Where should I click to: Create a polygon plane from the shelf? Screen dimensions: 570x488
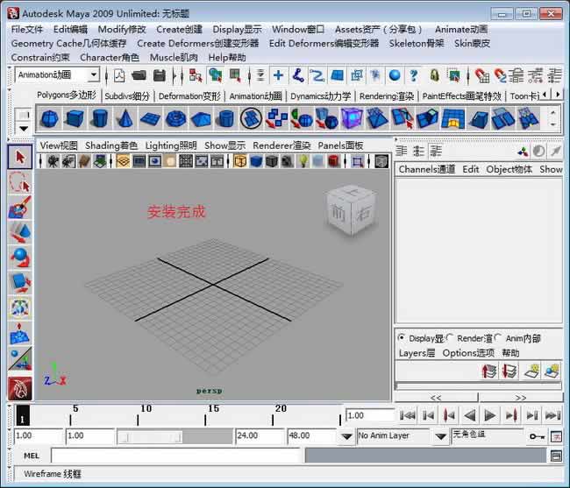(150, 118)
